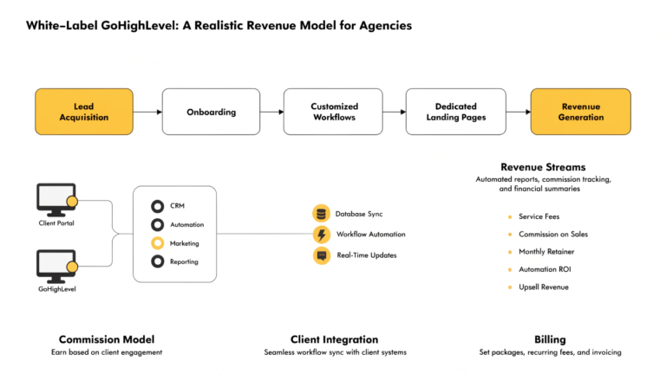Click the 'GoHighLevel' caption under the monitor
This screenshot has width=666, height=380.
coord(57,289)
